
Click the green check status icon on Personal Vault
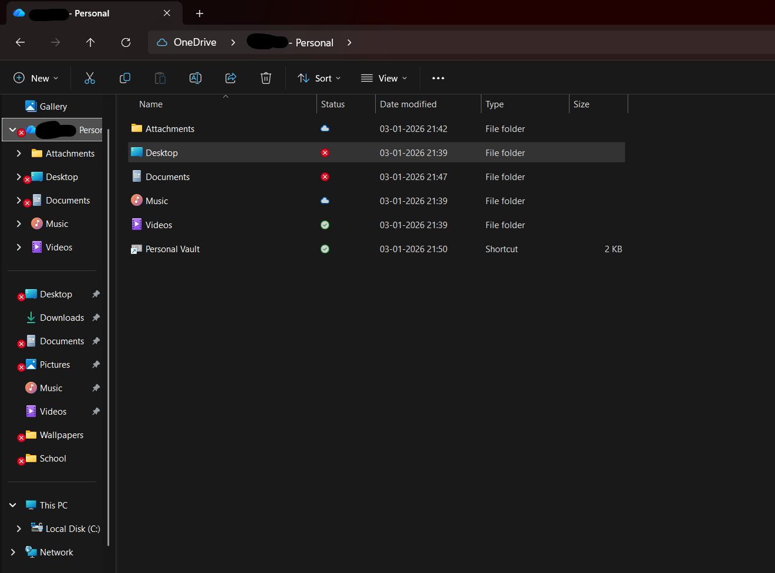tap(325, 249)
